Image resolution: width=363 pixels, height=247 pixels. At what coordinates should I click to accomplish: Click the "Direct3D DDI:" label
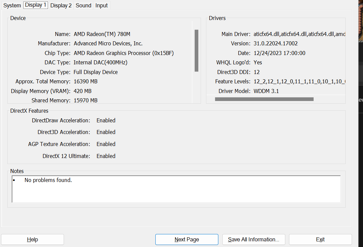[x=234, y=72]
